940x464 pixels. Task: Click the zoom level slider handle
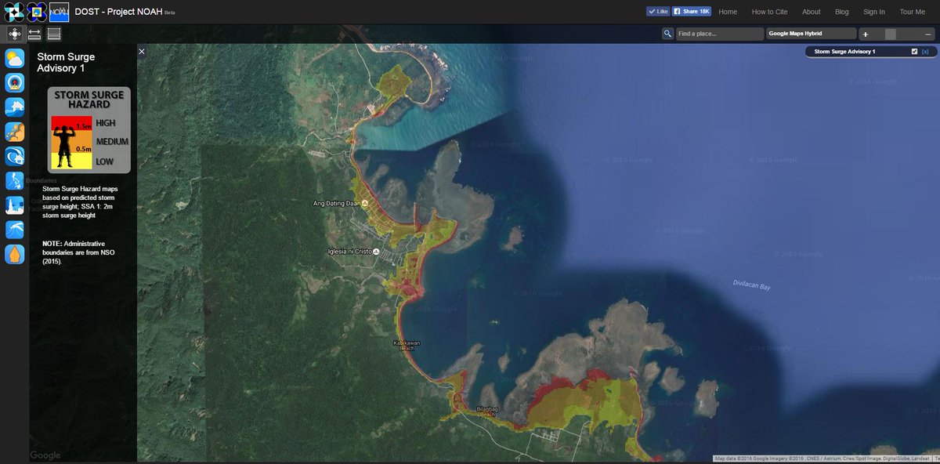[x=890, y=34]
